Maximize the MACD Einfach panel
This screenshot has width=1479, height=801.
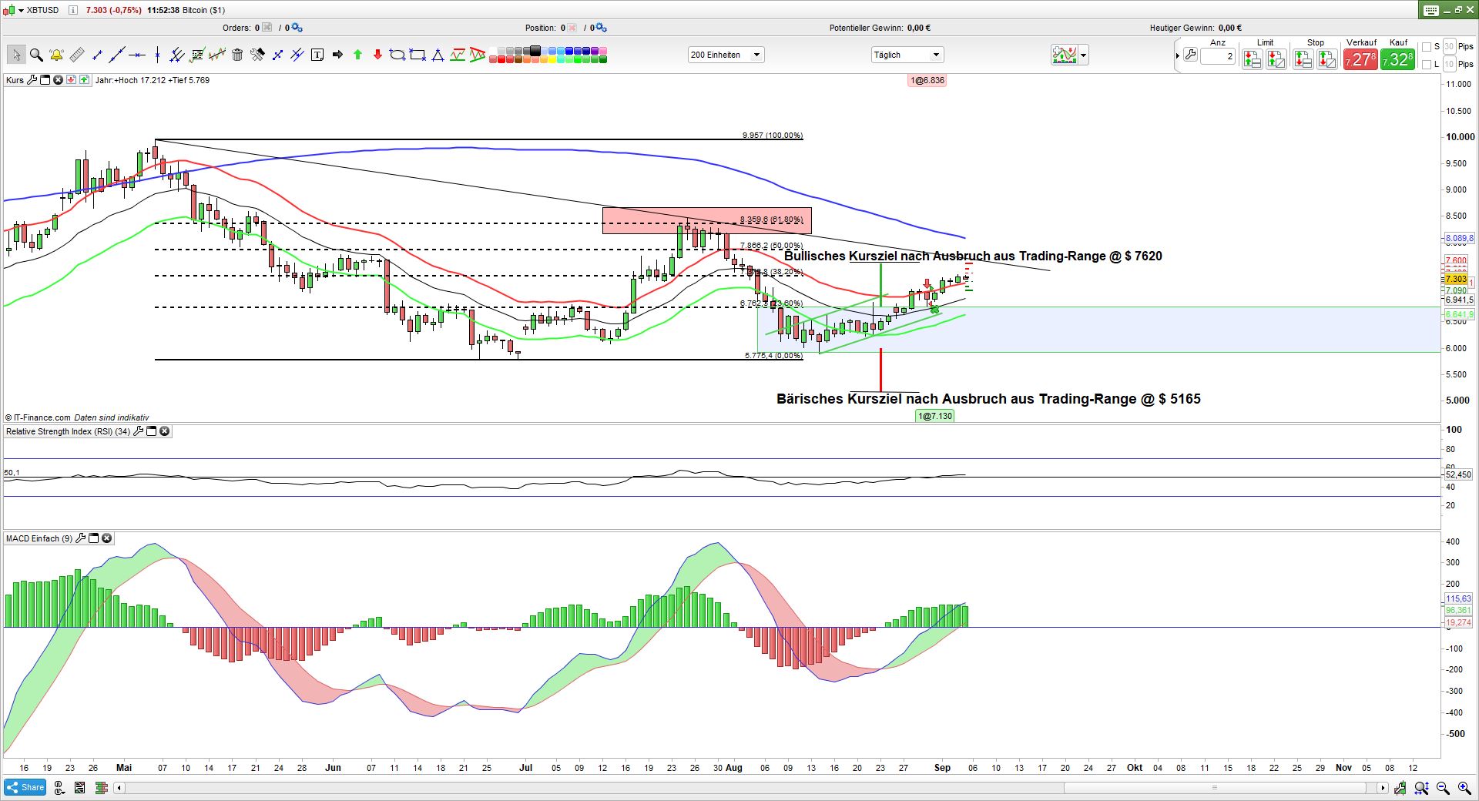pyautogui.click(x=94, y=538)
